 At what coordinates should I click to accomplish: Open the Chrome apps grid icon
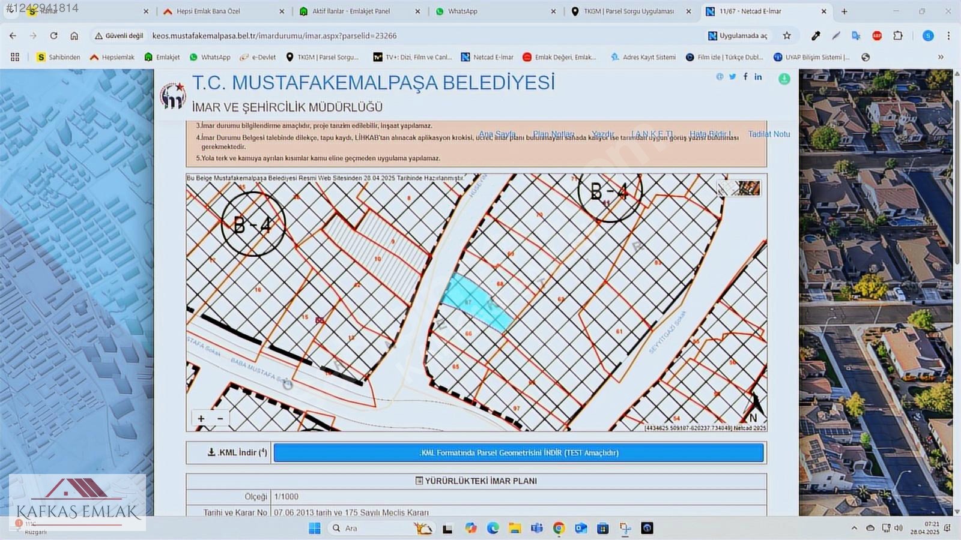[15, 57]
